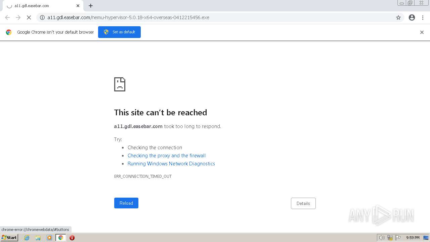Viewport: 430px width, 242px height.
Task: Switch to Chrome taskbar button
Action: [x=61, y=238]
